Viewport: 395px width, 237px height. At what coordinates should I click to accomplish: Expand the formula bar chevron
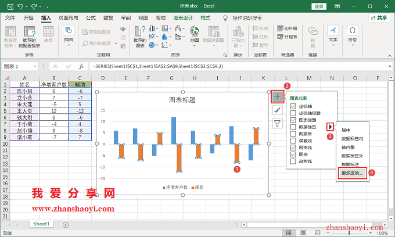(x=390, y=66)
